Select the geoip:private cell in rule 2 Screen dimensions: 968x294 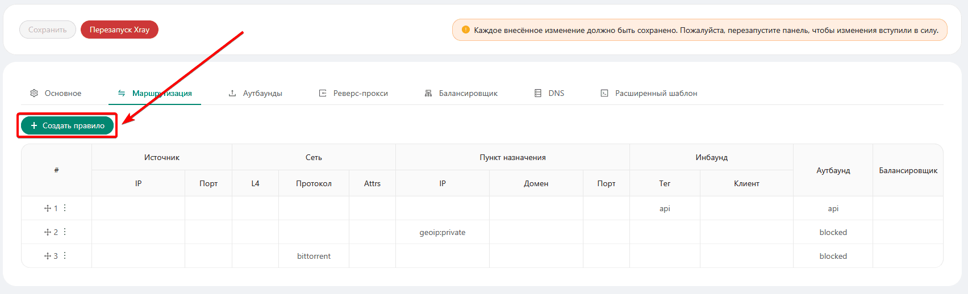point(443,232)
